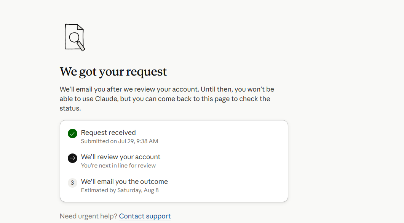
Task: Click the word "request" in the heading
Action: (146, 72)
